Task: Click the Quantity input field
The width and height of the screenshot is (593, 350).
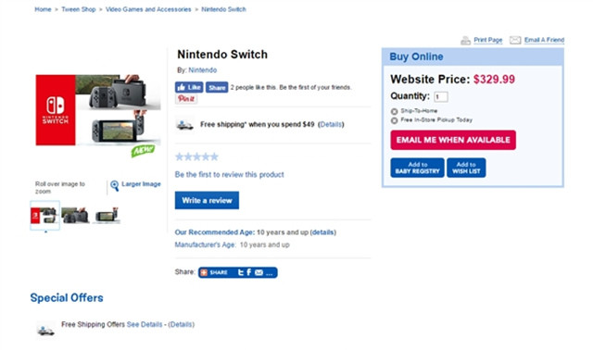Action: pyautogui.click(x=441, y=97)
